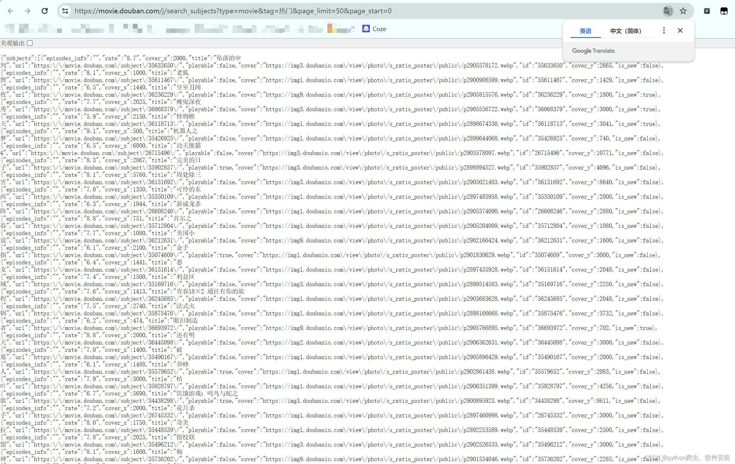Viewport: 735px width, 464px height.
Task: Open translate popup more options menu
Action: coord(664,30)
